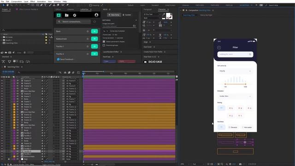Image resolution: width=295 pixels, height=166 pixels.
Task: Open LottieFiles folder icon tab
Action: coord(66,15)
